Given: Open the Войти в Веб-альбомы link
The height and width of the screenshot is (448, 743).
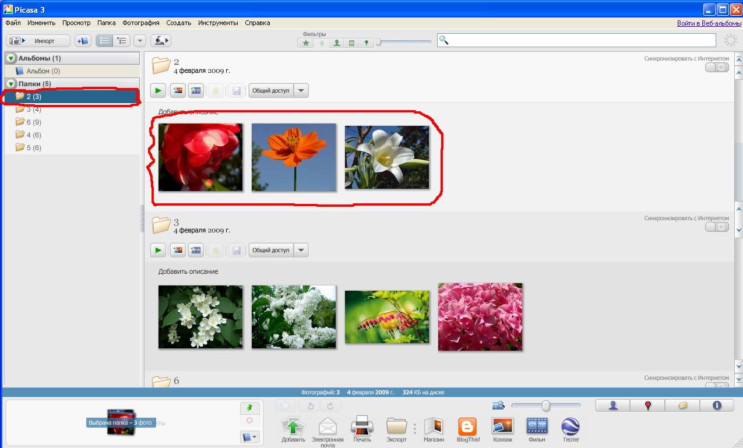Looking at the screenshot, I should click(x=708, y=23).
